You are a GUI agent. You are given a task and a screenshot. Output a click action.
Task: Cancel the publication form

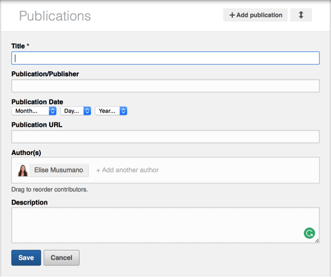point(62,258)
